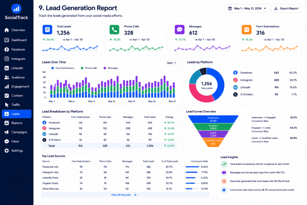
Task: Click the Export Report button
Action: pyautogui.click(x=286, y=9)
